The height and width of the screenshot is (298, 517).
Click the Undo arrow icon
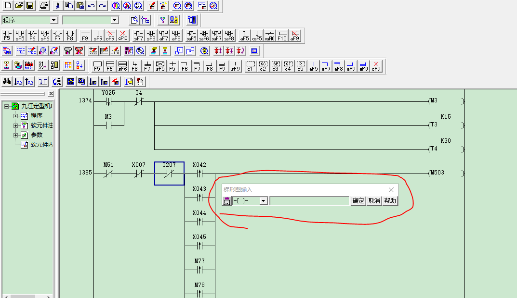(x=91, y=6)
